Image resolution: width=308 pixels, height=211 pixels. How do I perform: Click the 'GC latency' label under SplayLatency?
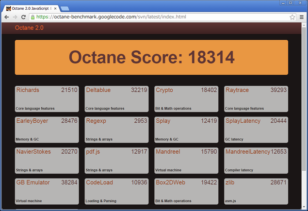click(234, 139)
